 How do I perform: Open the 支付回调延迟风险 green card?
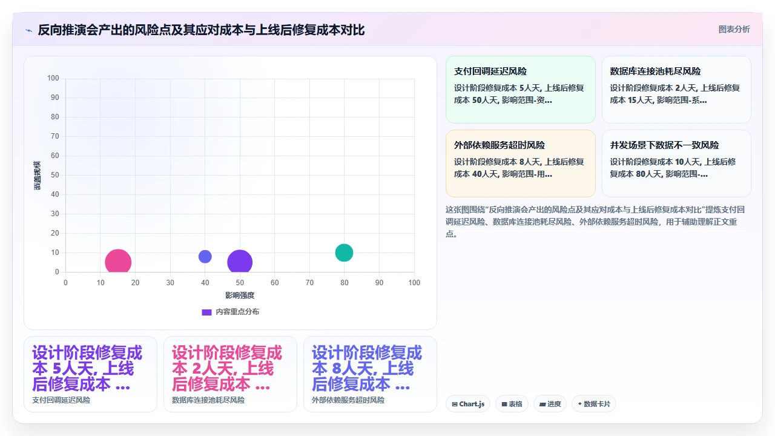coord(521,90)
